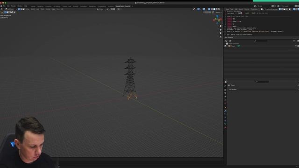Image resolution: width=299 pixels, height=168 pixels.
Task: Open the 3D viewport Select menu
Action: click(x=33, y=9)
